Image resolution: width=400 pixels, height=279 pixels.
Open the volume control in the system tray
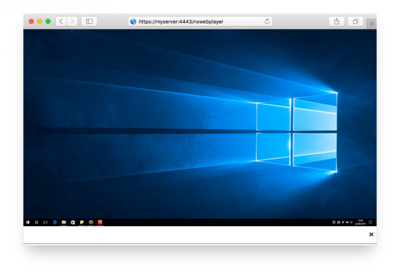(x=351, y=222)
